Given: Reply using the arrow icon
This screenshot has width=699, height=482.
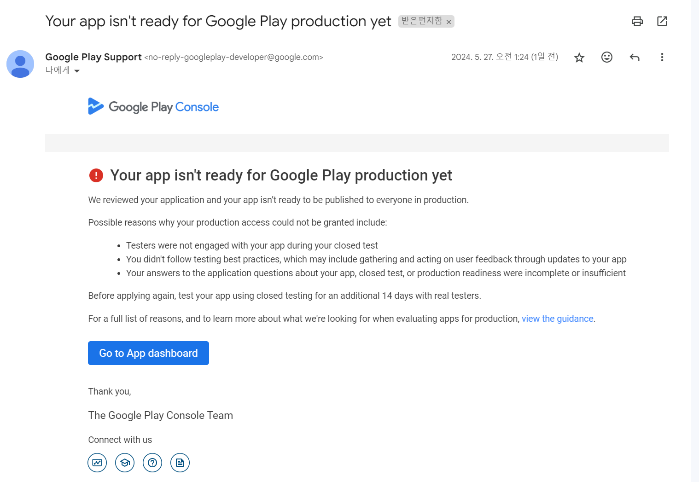Looking at the screenshot, I should (635, 57).
